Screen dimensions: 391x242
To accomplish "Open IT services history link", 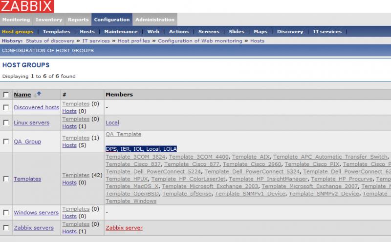I will pos(96,41).
